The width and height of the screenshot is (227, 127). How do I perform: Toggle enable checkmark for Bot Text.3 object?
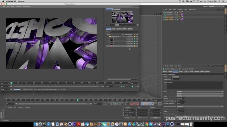pyautogui.click(x=177, y=19)
